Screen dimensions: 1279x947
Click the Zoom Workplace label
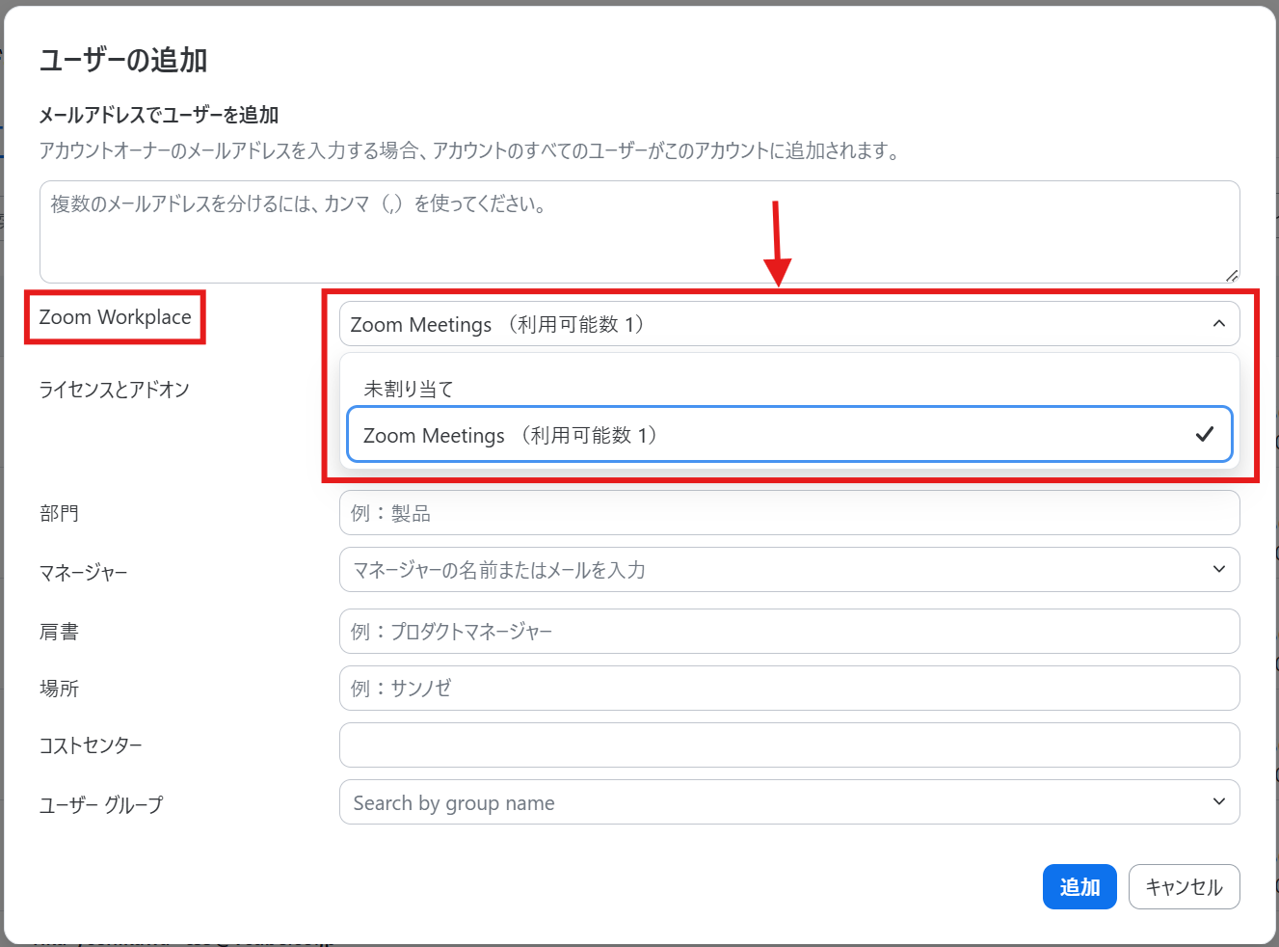(x=115, y=317)
